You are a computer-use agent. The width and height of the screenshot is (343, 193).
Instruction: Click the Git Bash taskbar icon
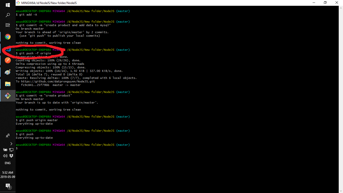tap(8, 96)
